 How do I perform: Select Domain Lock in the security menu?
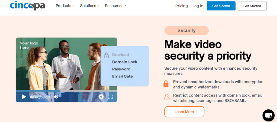[125, 62]
